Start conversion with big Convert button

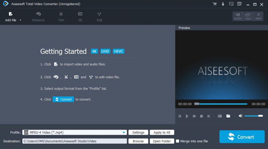[x=242, y=137]
